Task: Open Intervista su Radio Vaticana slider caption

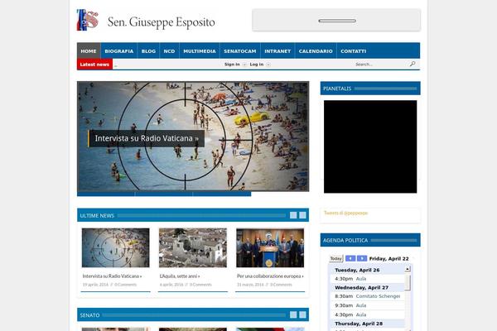Action: [147, 138]
